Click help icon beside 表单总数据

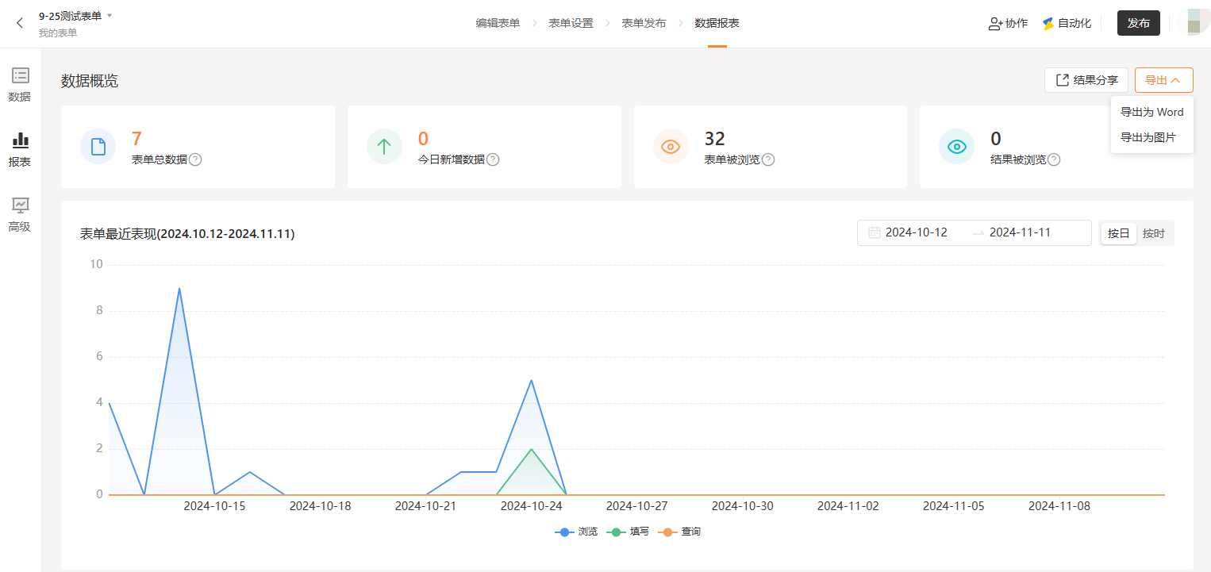(x=195, y=159)
